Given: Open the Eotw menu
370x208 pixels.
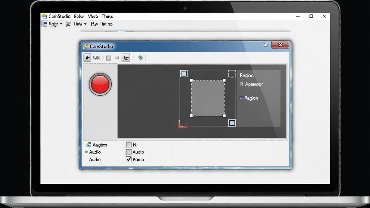Looking at the screenshot, I should [x=79, y=16].
